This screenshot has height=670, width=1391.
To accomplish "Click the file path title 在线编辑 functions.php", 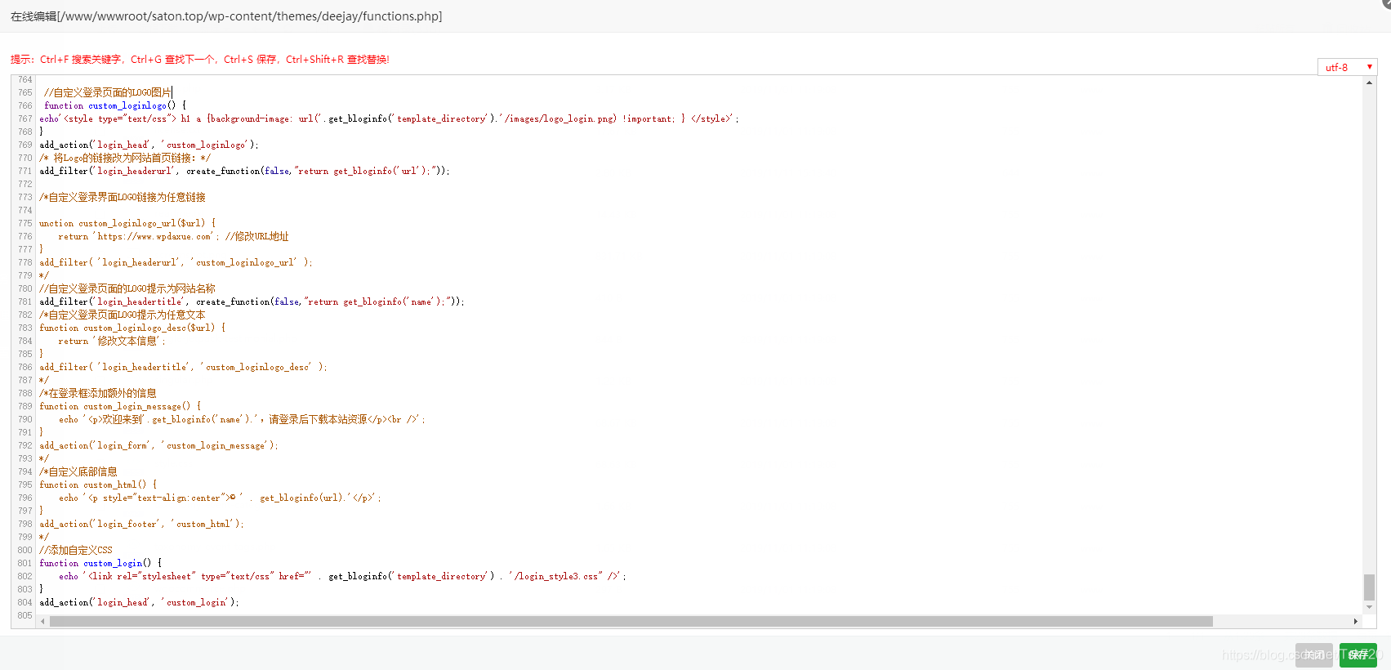I will pyautogui.click(x=226, y=16).
